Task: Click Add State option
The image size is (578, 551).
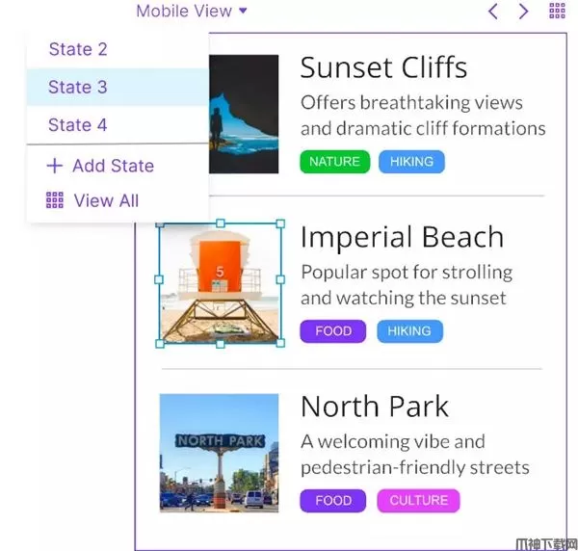Action: (x=99, y=166)
